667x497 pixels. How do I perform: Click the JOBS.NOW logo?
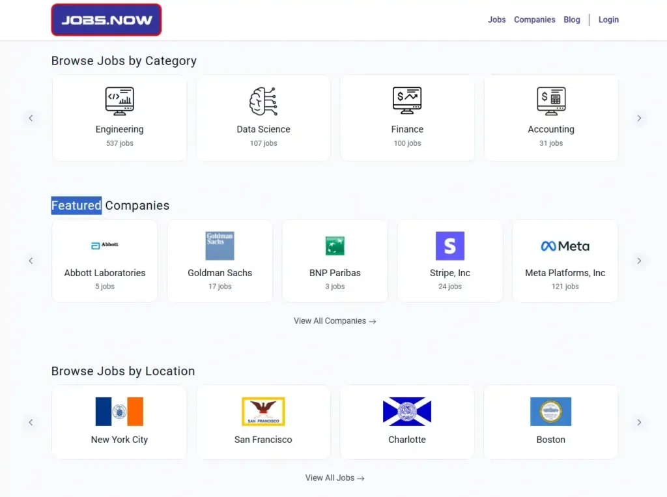click(x=106, y=20)
